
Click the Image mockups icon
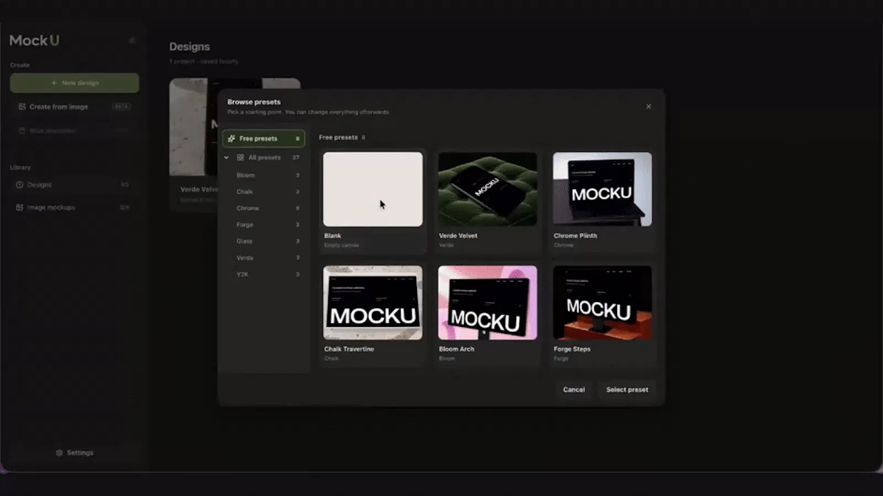[x=20, y=208]
